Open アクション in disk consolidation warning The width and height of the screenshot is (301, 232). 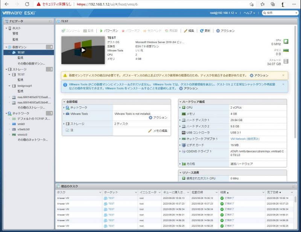259,76
